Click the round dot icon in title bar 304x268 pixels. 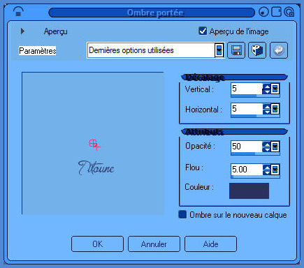tap(263, 12)
